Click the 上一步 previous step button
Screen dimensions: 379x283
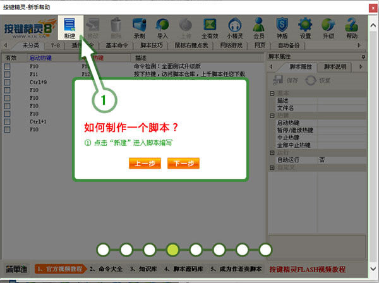pyautogui.click(x=145, y=164)
